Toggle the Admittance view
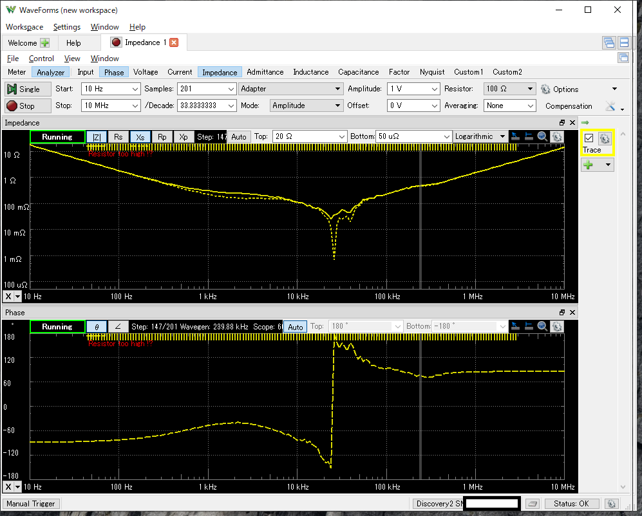Image resolution: width=642 pixels, height=516 pixels. (265, 72)
